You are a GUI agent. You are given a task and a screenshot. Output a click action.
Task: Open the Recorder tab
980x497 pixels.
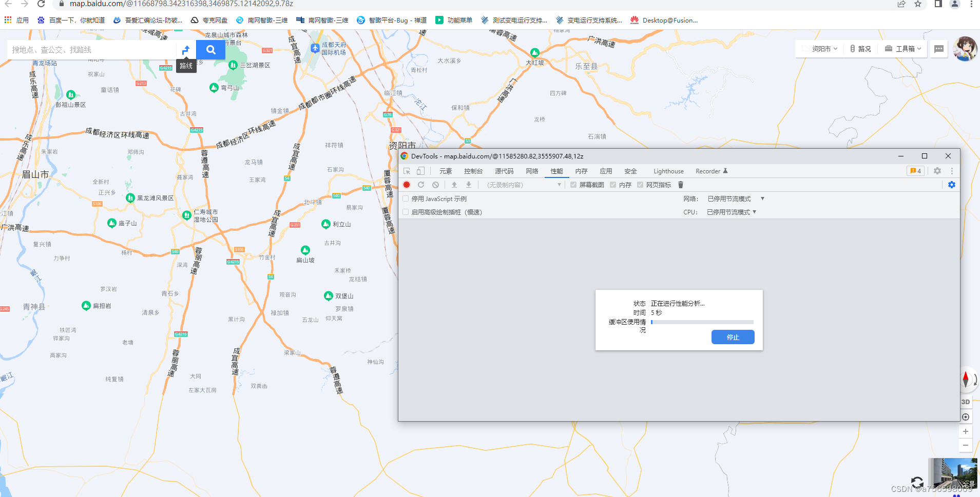coord(712,171)
